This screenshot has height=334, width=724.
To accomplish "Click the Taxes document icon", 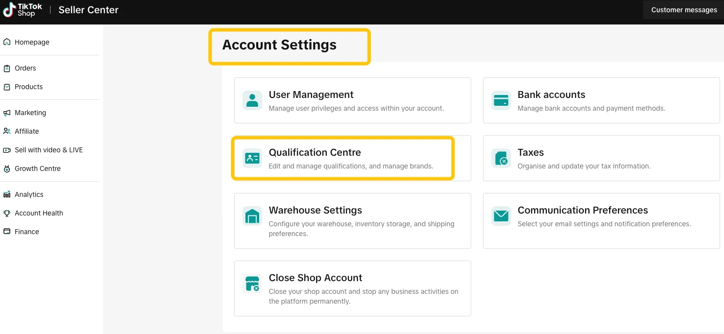I will [x=501, y=158].
